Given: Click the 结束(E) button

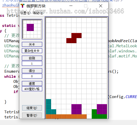Looking at the screenshot, I should tap(32, 108).
